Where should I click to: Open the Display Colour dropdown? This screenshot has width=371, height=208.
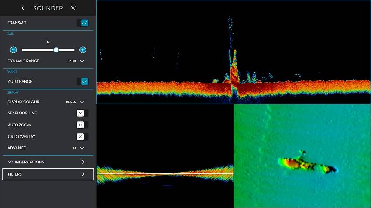[x=82, y=102]
